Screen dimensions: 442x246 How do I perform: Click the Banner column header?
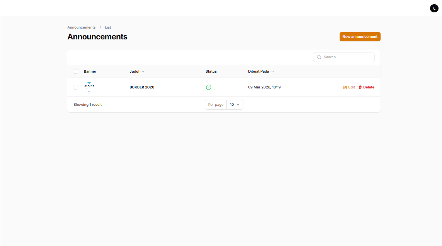(90, 71)
